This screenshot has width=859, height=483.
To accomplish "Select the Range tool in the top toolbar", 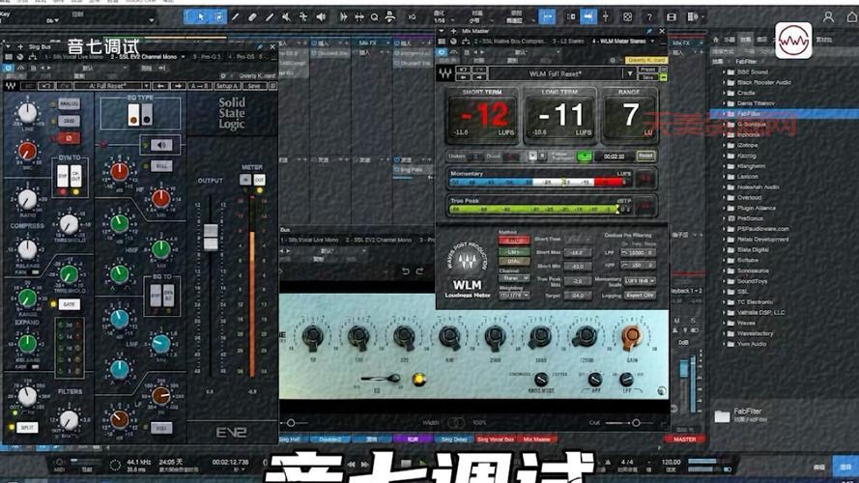I will point(218,17).
